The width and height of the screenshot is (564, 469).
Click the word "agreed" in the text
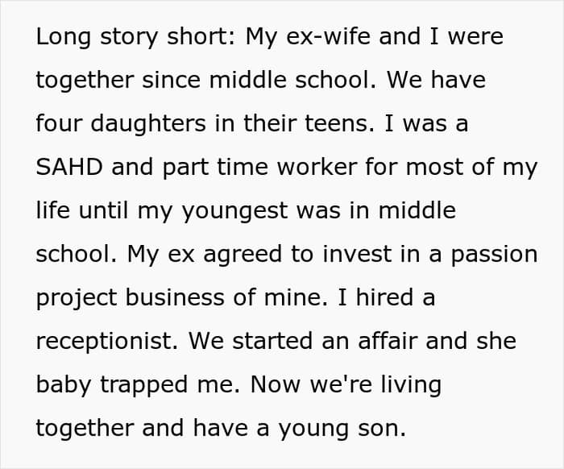243,255
